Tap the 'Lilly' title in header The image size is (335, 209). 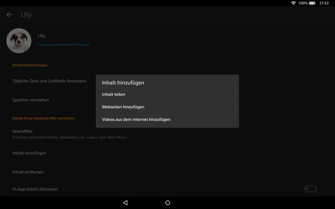pyautogui.click(x=26, y=15)
